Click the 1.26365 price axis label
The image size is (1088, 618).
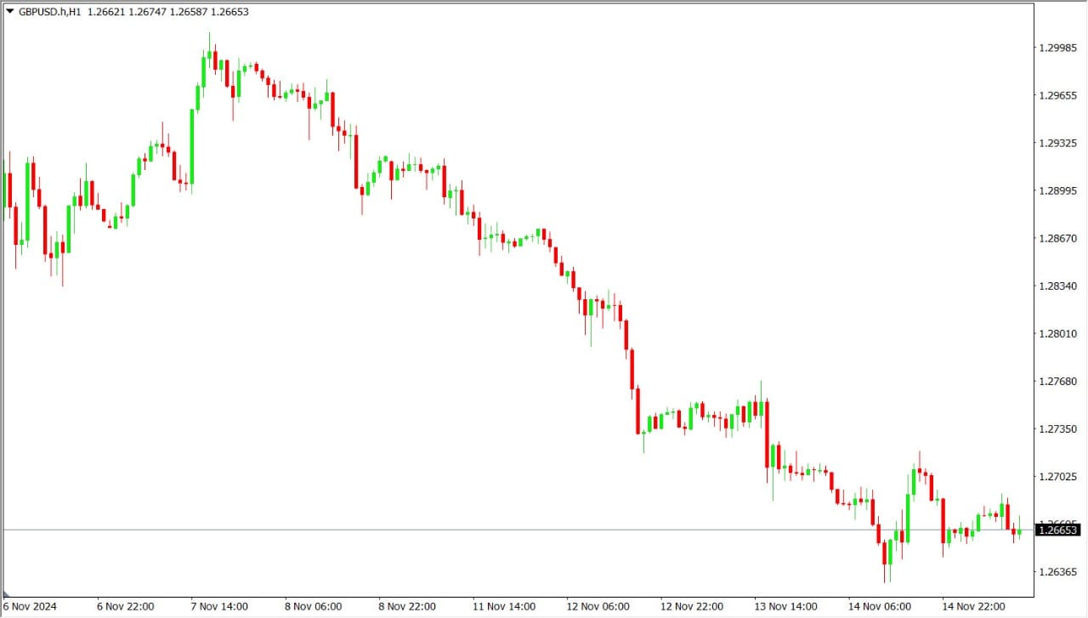pos(1058,571)
